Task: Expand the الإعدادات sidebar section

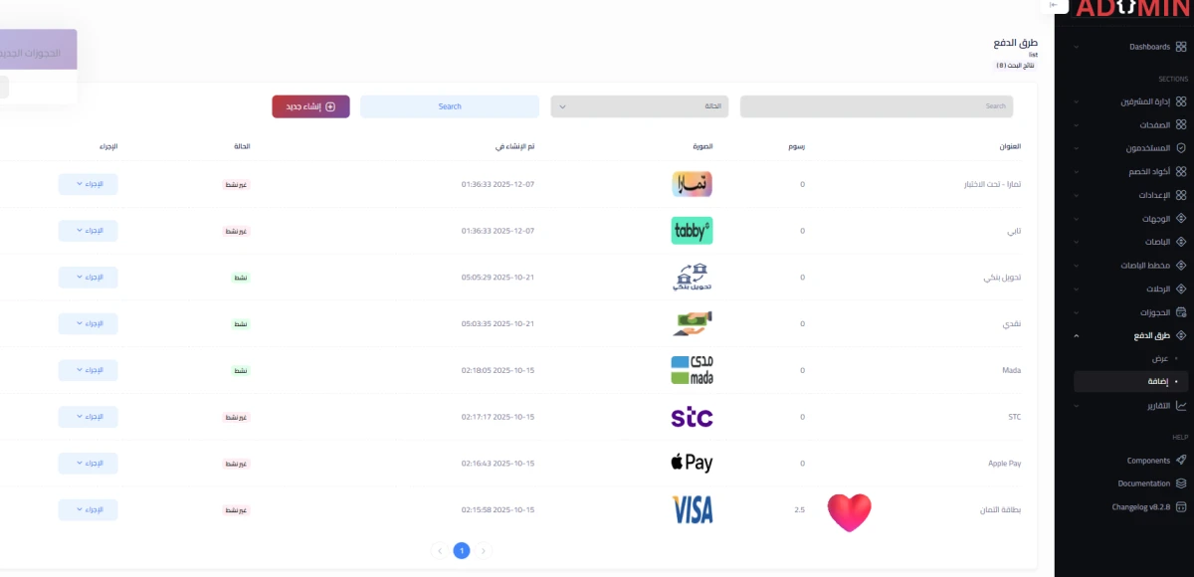Action: (x=1076, y=195)
